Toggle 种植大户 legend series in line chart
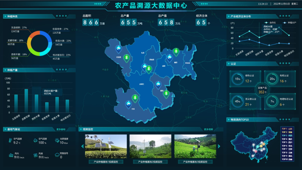 click(290, 23)
